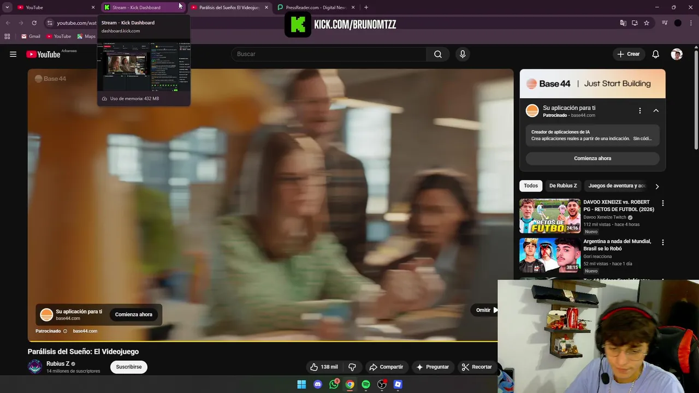The height and width of the screenshot is (393, 699).
Task: Click Comienza ahora on the video ad overlay
Action: pos(134,314)
